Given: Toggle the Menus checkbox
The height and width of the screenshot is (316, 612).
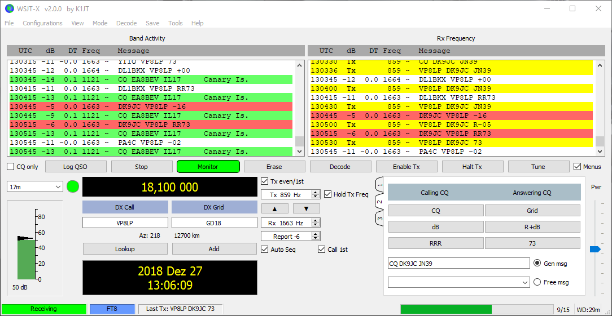Looking at the screenshot, I should [577, 167].
